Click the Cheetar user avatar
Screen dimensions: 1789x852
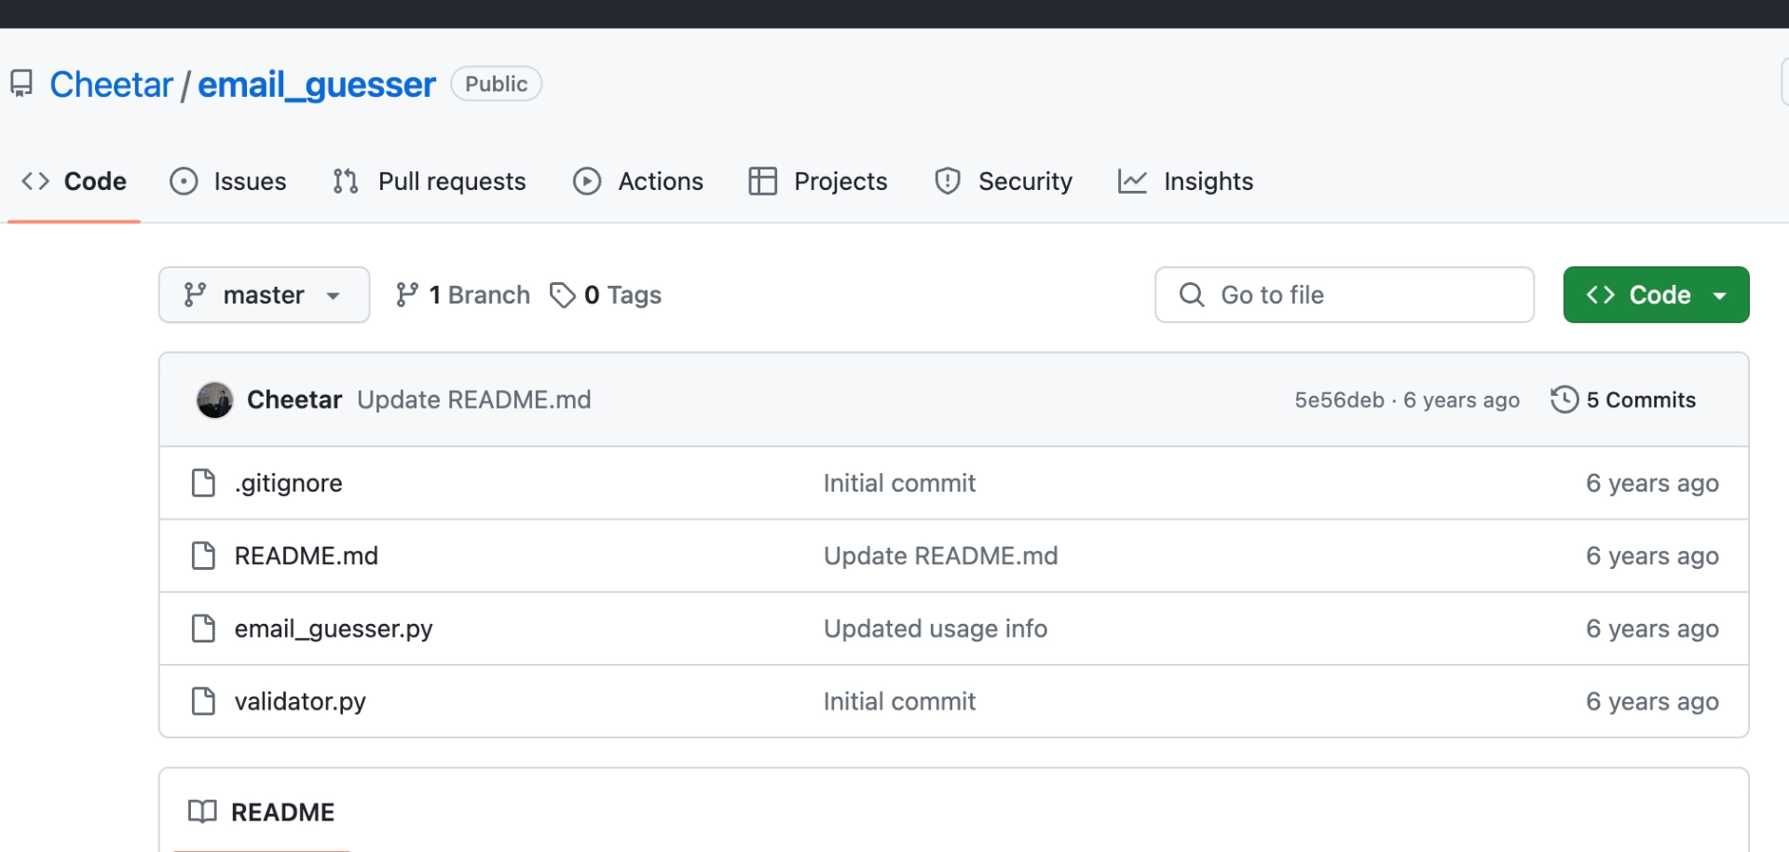click(x=214, y=400)
